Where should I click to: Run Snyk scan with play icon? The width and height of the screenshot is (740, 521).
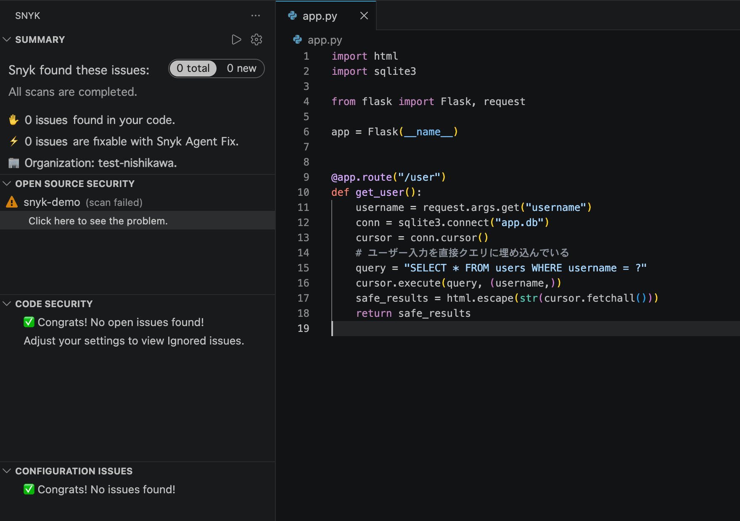(236, 39)
